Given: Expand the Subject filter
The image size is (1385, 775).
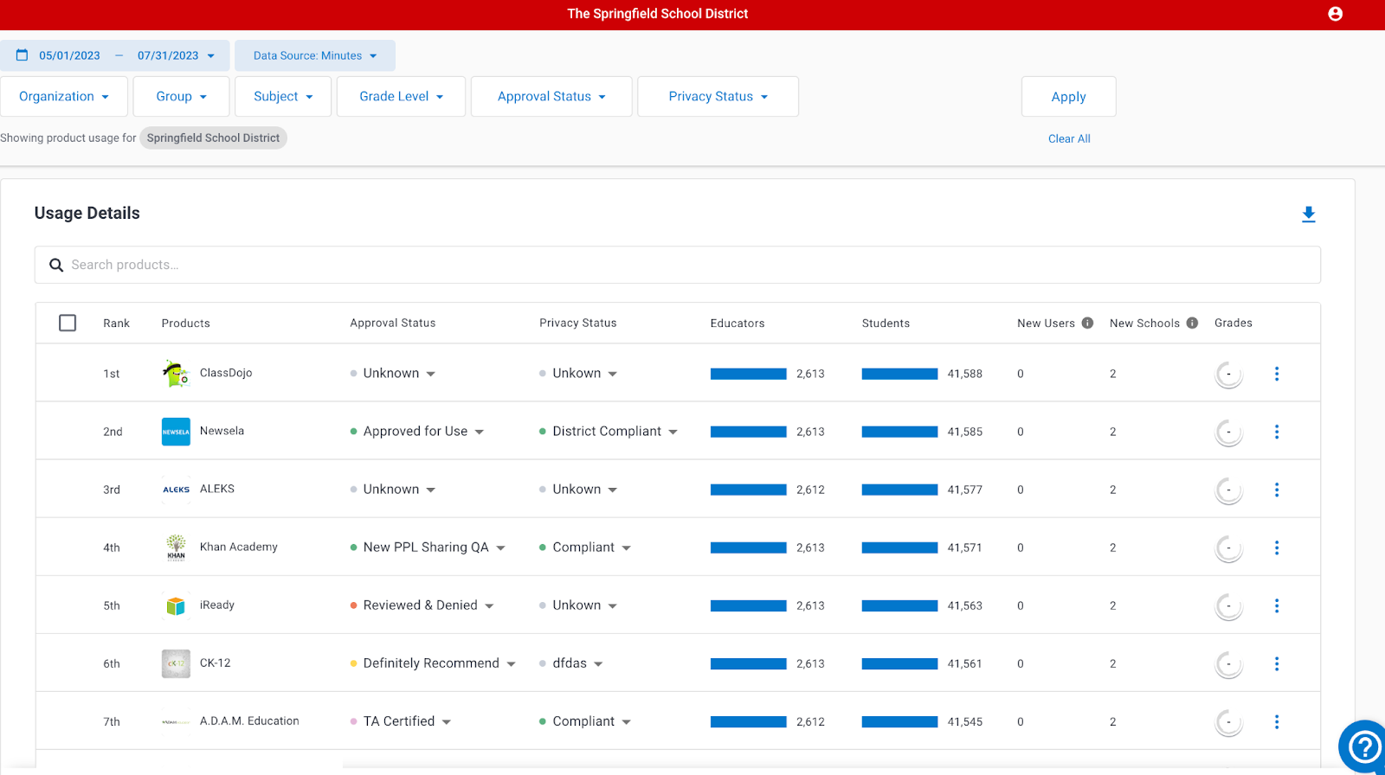Looking at the screenshot, I should coord(283,96).
